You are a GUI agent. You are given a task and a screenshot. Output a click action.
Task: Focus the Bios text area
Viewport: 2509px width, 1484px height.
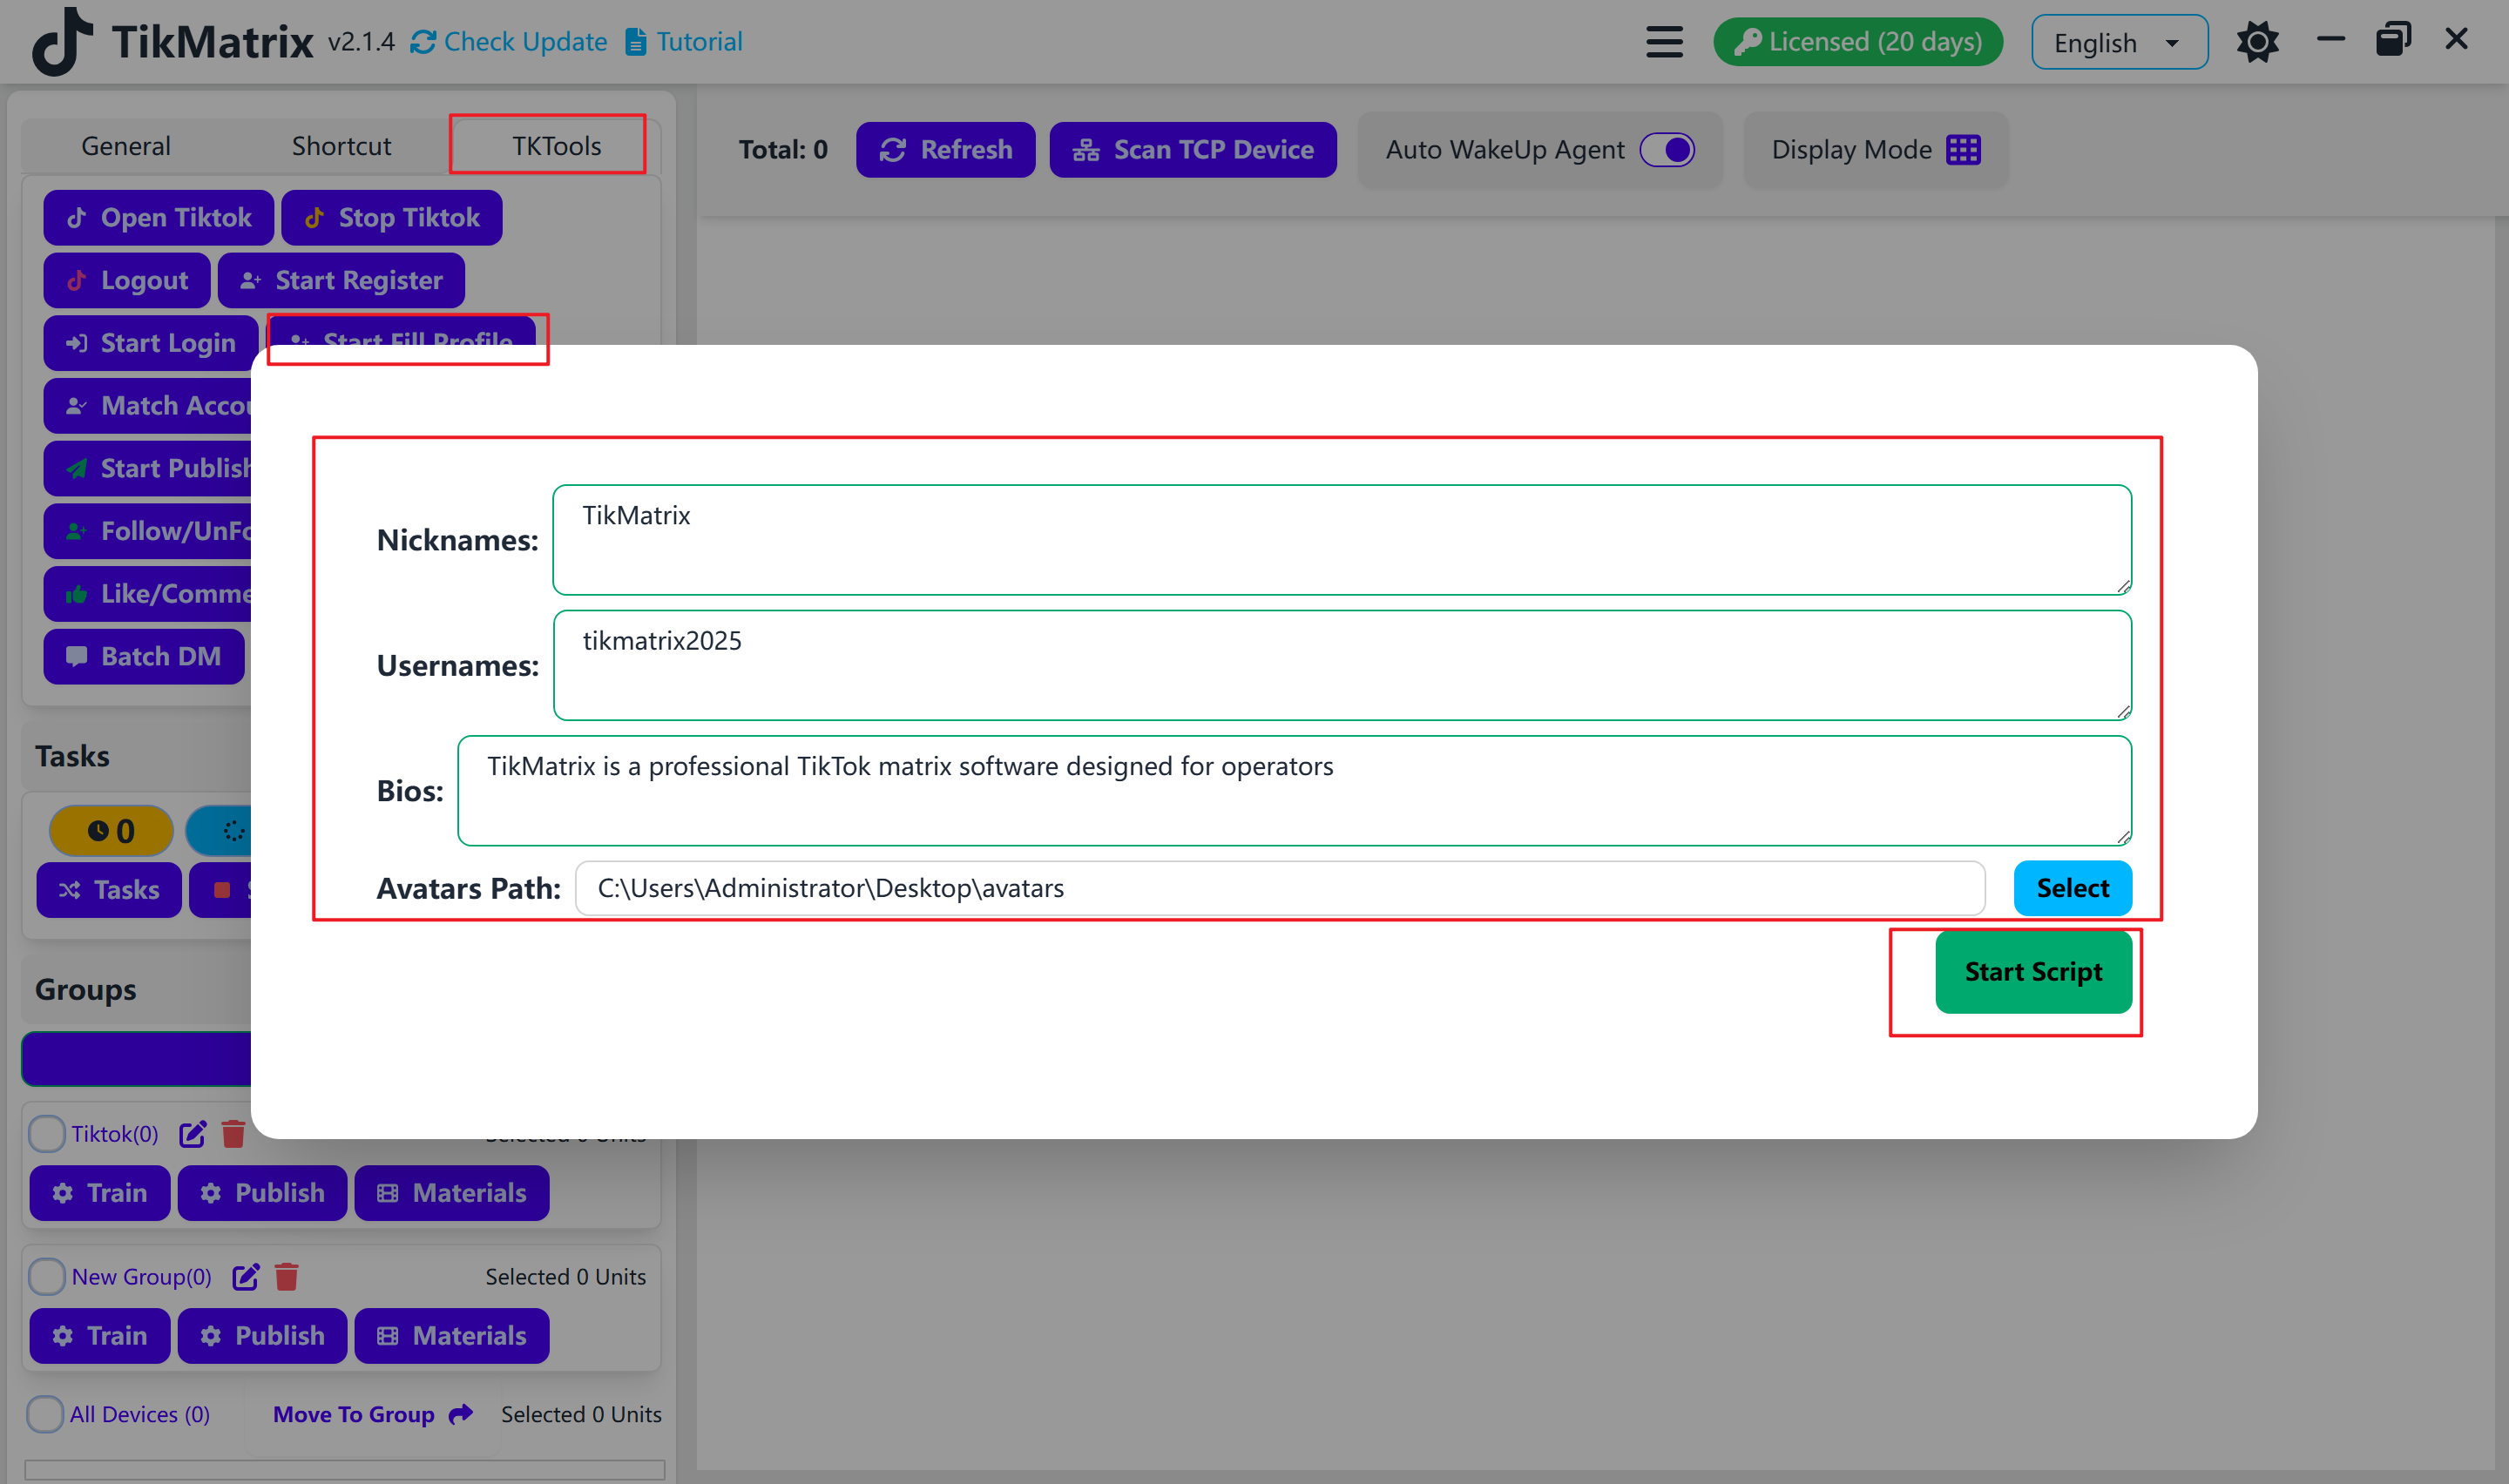tap(1294, 791)
